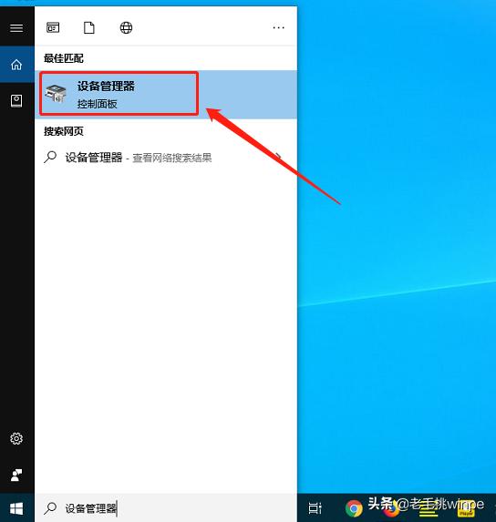Open the Feedback person icon in sidebar
Screen dimensions: 496x522
[x=16, y=475]
